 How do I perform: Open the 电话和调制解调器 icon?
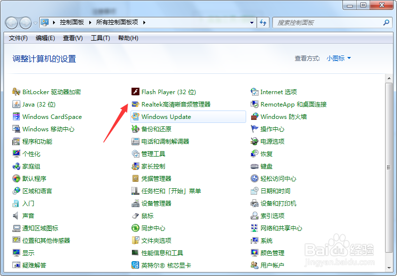pyautogui.click(x=135, y=141)
